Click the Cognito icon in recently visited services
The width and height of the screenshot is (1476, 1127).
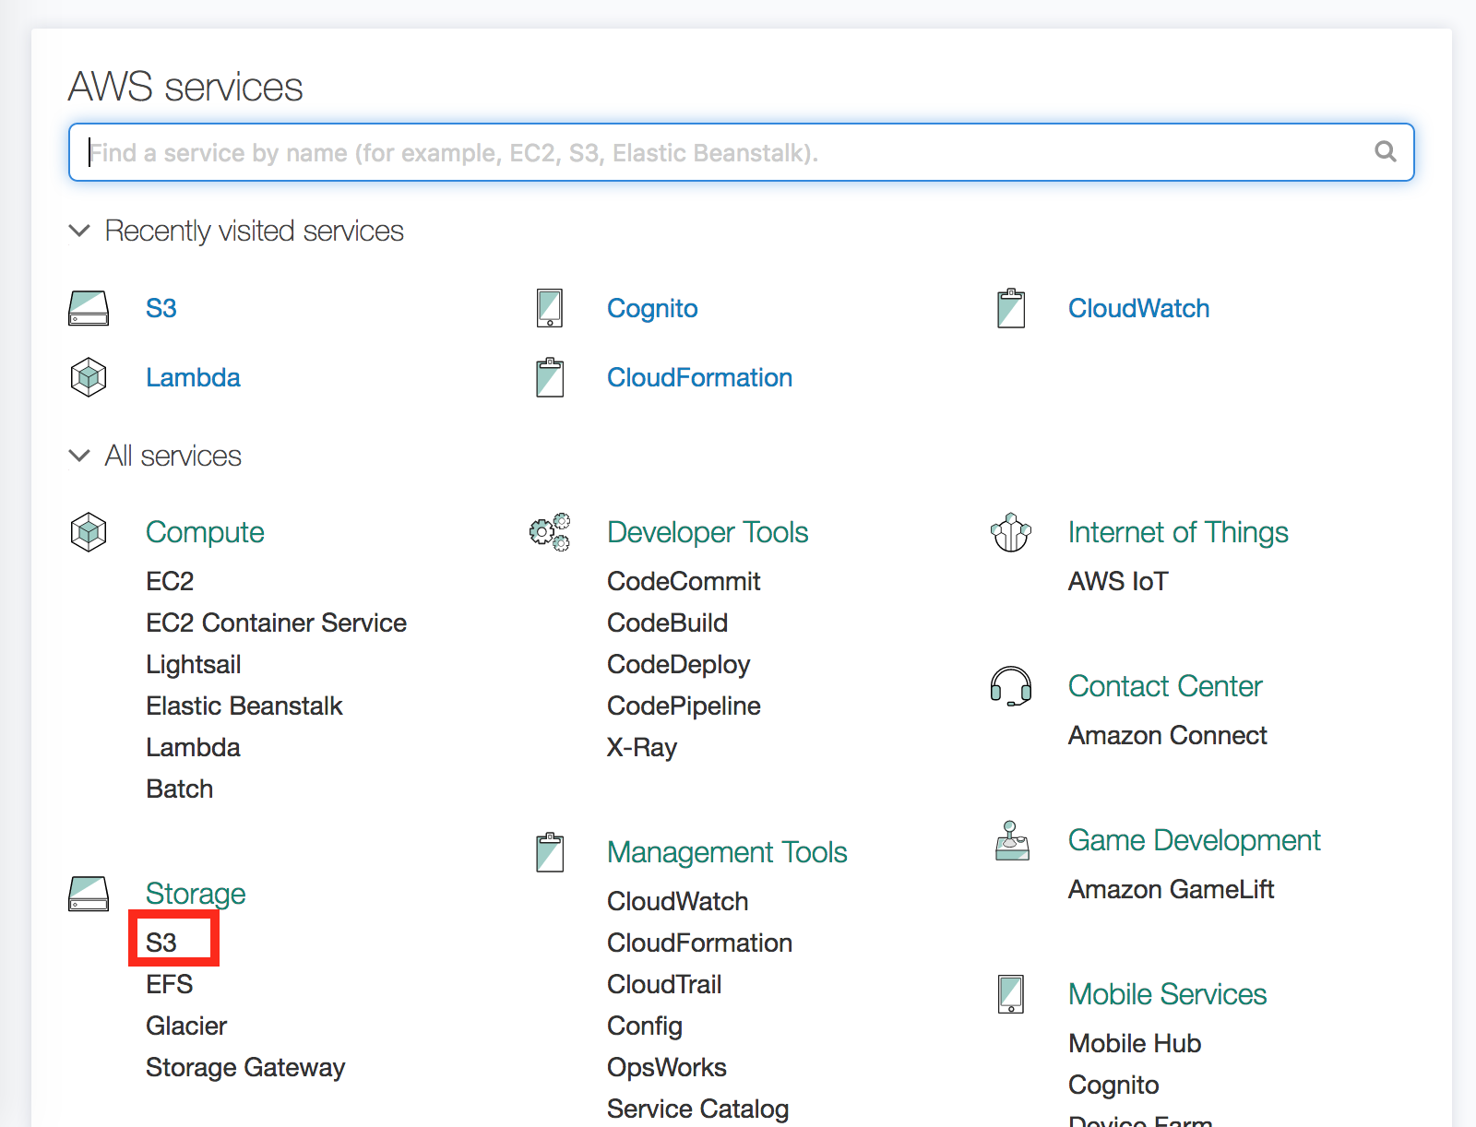[550, 308]
